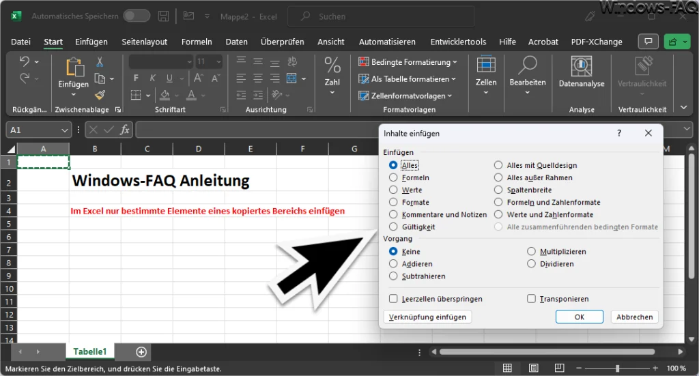This screenshot has width=699, height=376.
Task: Click the Abbrechen button
Action: 634,317
